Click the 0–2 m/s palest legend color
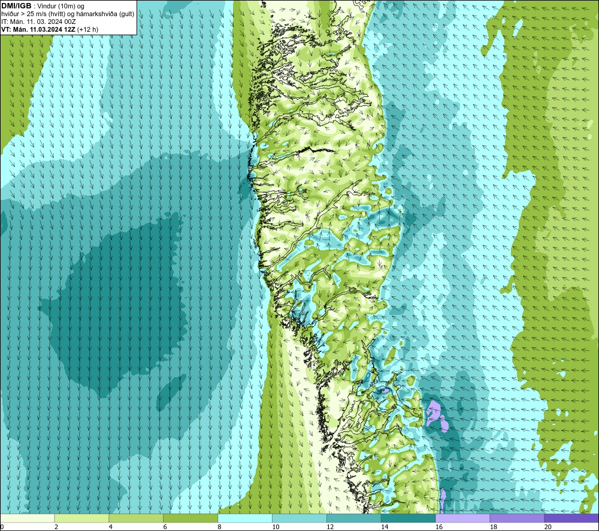 (28, 518)
